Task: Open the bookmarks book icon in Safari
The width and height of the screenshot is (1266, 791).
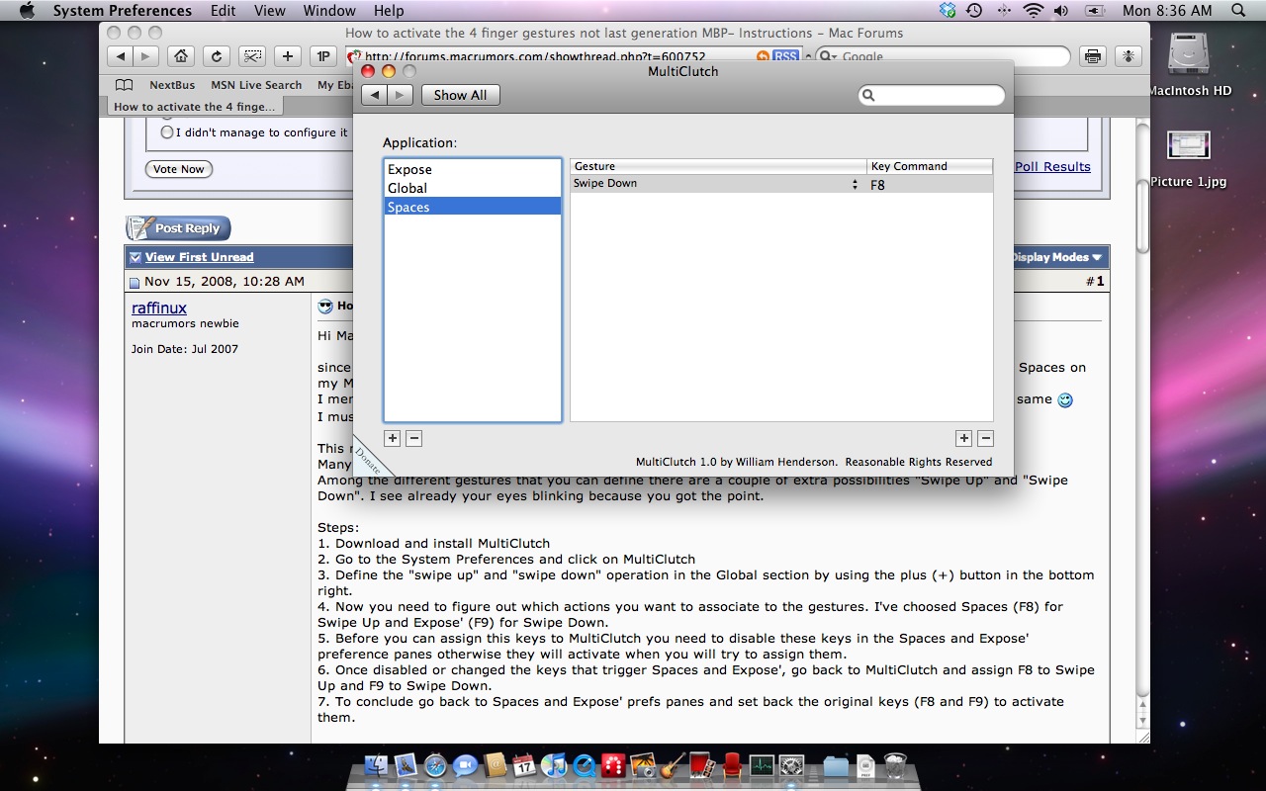Action: [x=125, y=85]
